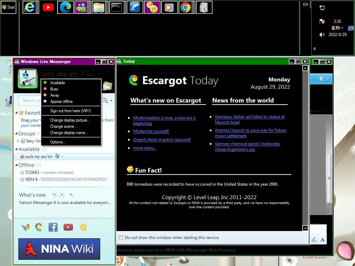The image size is (355, 266).
Task: Collapse the Available contacts group
Action: tap(17, 149)
